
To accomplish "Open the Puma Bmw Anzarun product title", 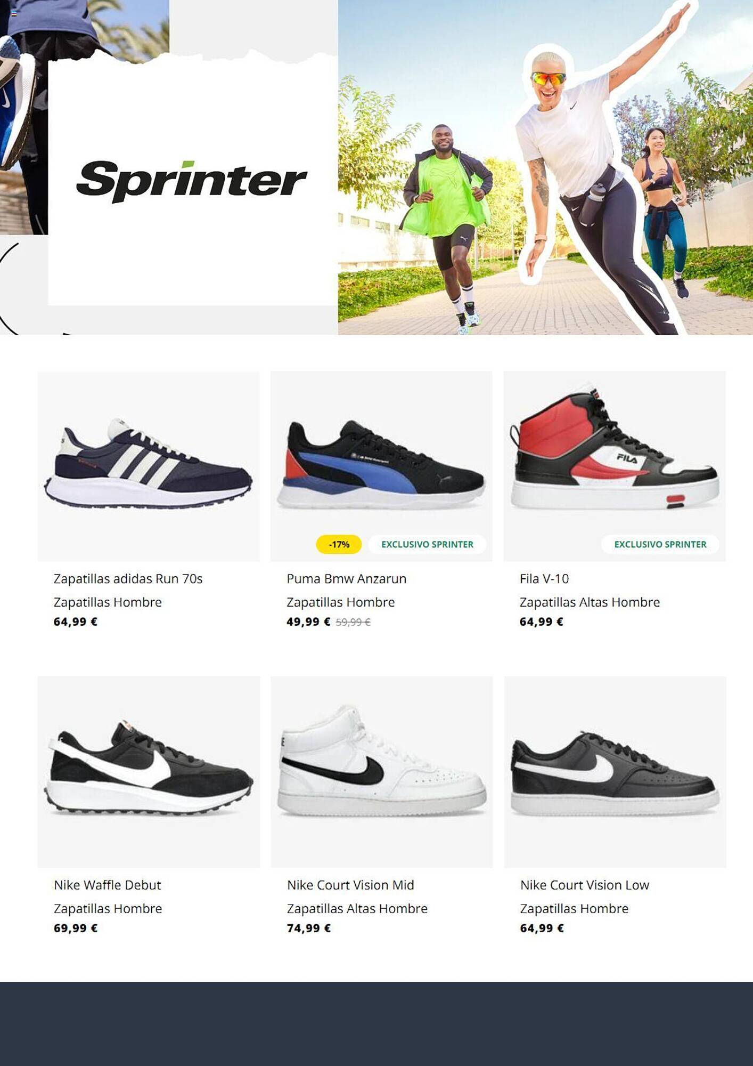I will click(346, 579).
